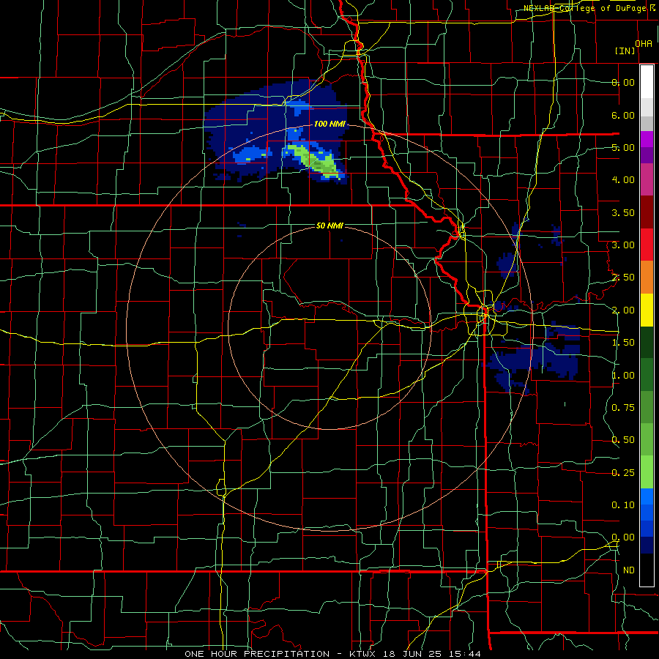Select the 0.75 legend value
Screen dimensions: 659x659
623,408
